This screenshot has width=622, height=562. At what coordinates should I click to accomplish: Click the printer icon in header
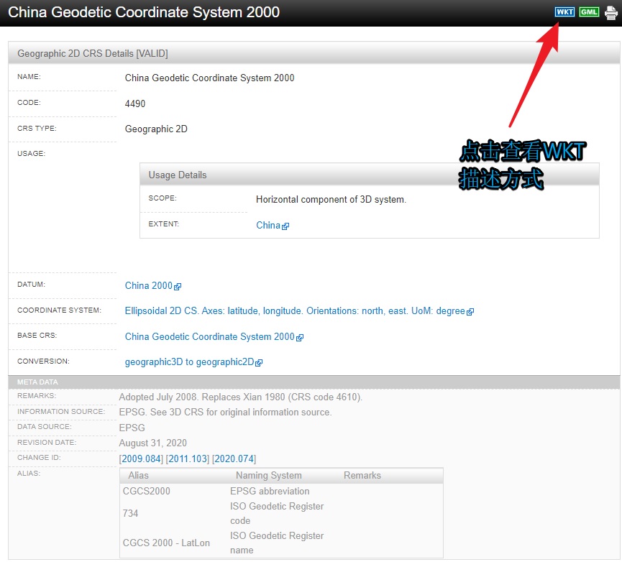click(x=611, y=13)
